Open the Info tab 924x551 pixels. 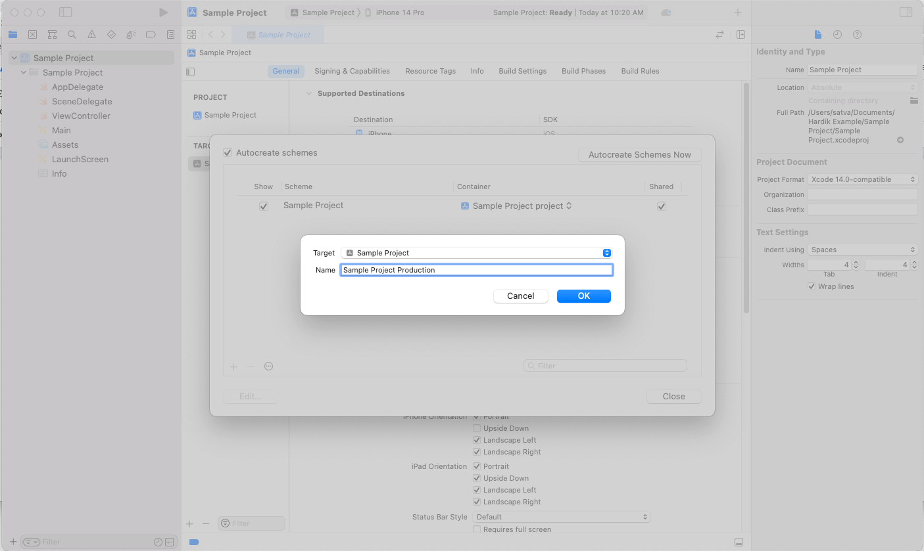pyautogui.click(x=477, y=71)
